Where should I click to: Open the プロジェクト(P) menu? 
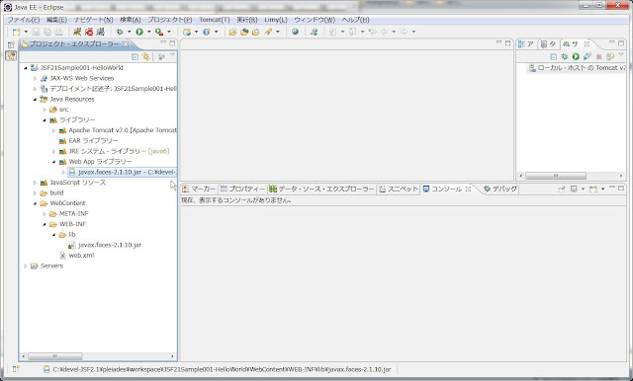click(169, 20)
